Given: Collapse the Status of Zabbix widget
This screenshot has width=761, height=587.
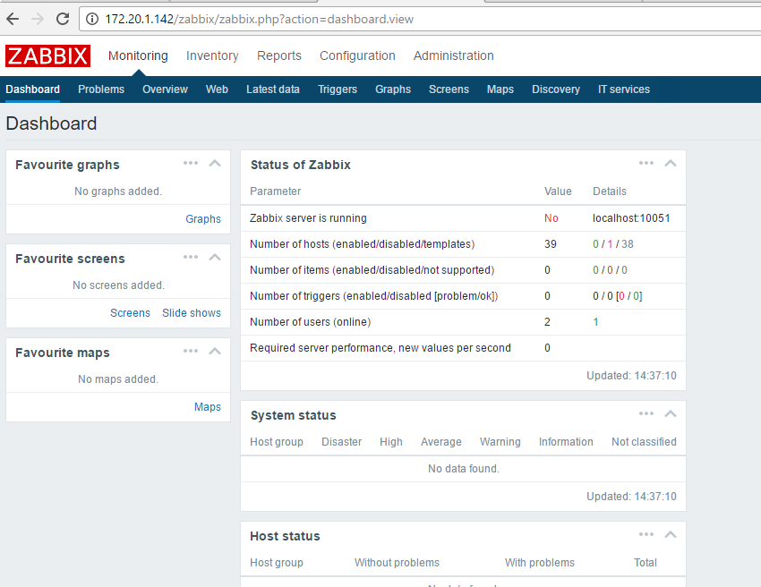Looking at the screenshot, I should [671, 163].
